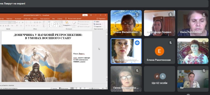Open Экспресс-стили quick styles dropdown
The image size is (210, 95).
74,24
